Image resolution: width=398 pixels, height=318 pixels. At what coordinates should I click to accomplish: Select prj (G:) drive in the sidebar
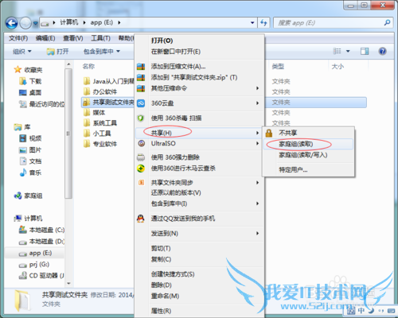pyautogui.click(x=39, y=264)
